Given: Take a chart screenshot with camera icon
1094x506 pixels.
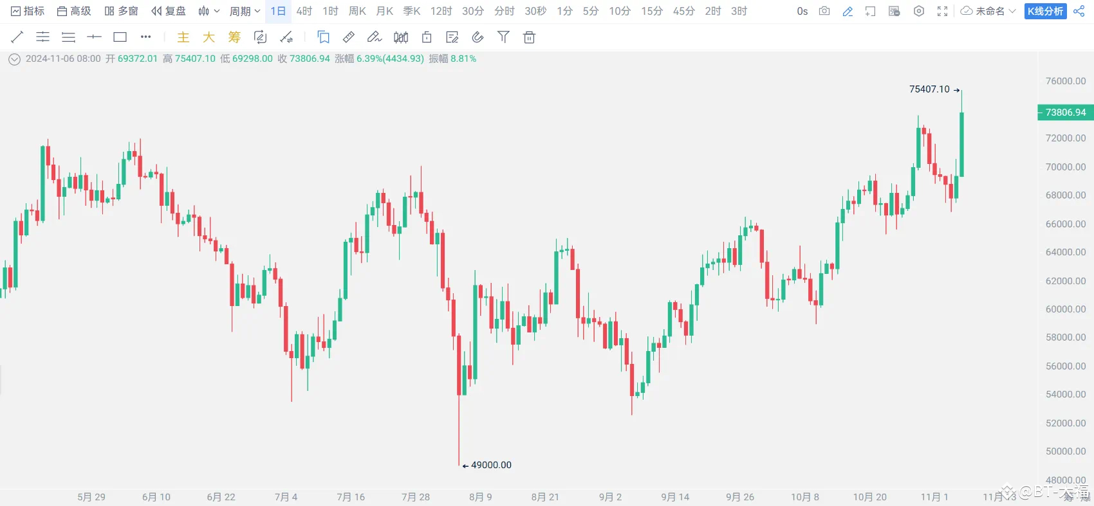Looking at the screenshot, I should tap(824, 11).
